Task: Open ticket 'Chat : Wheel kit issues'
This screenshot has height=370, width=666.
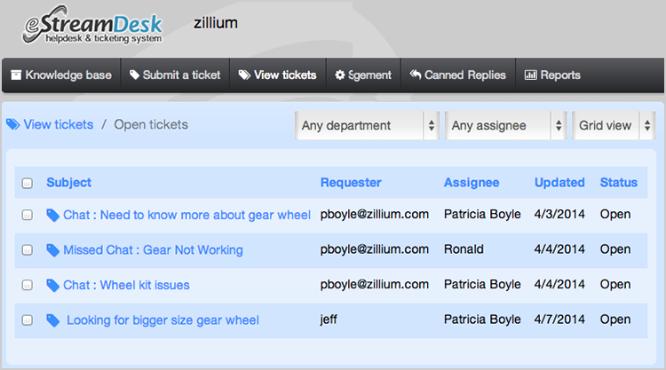Action: (x=126, y=285)
